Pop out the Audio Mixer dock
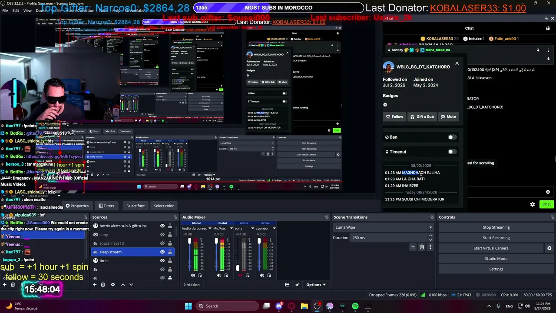The image size is (556, 313). click(x=327, y=217)
